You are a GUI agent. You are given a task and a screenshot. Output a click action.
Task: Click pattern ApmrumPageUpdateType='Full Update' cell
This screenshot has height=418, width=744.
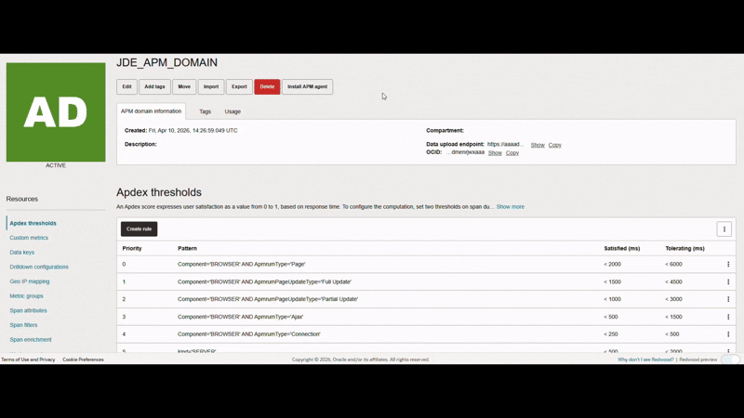coord(264,282)
